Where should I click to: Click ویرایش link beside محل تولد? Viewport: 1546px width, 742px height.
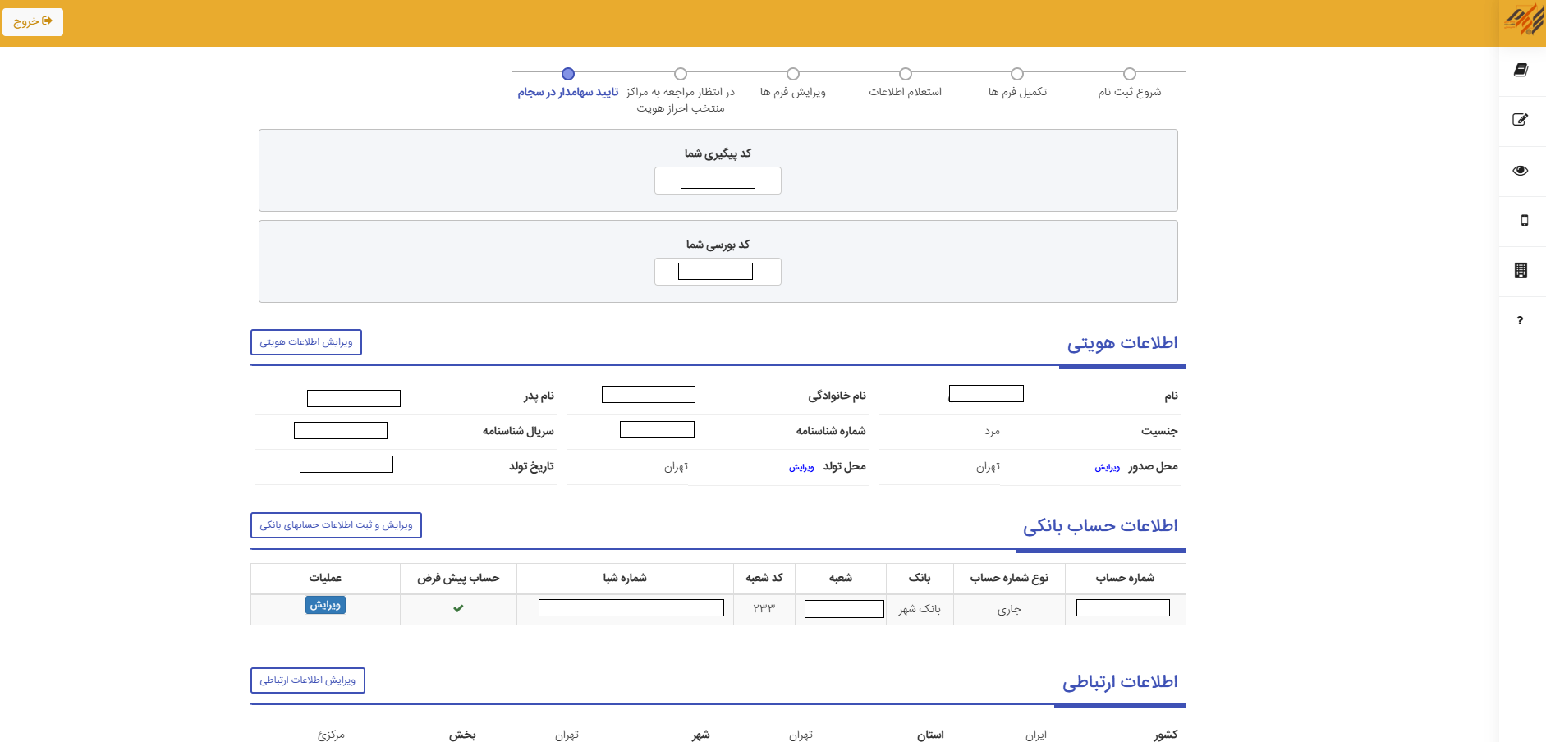point(801,467)
